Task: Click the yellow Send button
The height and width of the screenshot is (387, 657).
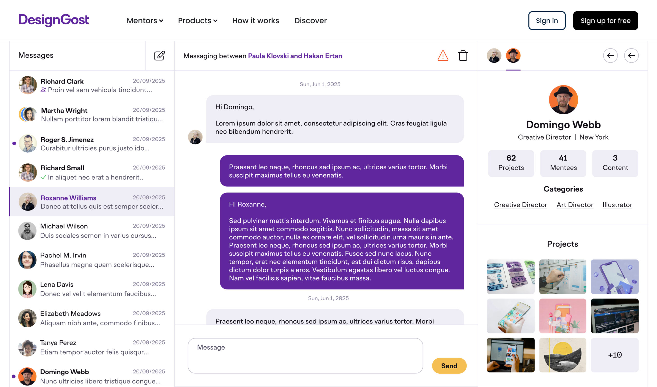Action: tap(449, 366)
